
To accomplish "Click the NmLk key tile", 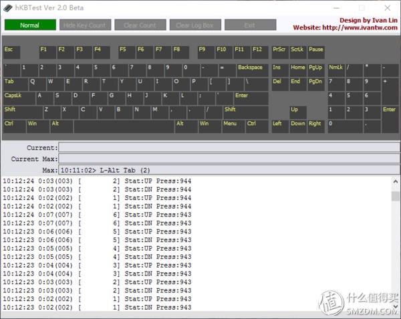I will tap(336, 70).
